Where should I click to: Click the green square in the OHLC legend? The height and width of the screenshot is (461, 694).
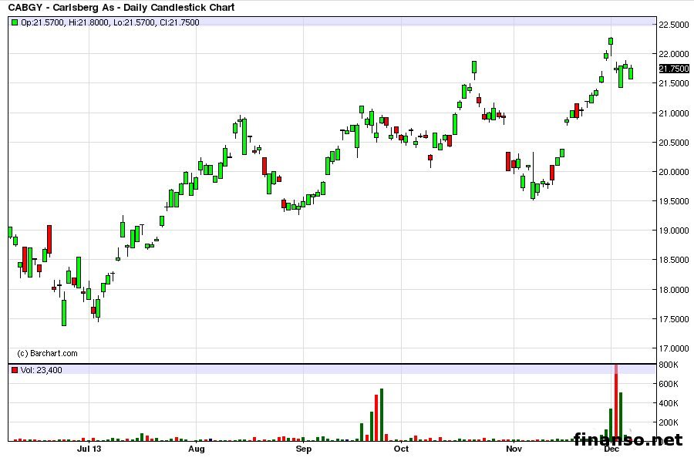point(15,22)
